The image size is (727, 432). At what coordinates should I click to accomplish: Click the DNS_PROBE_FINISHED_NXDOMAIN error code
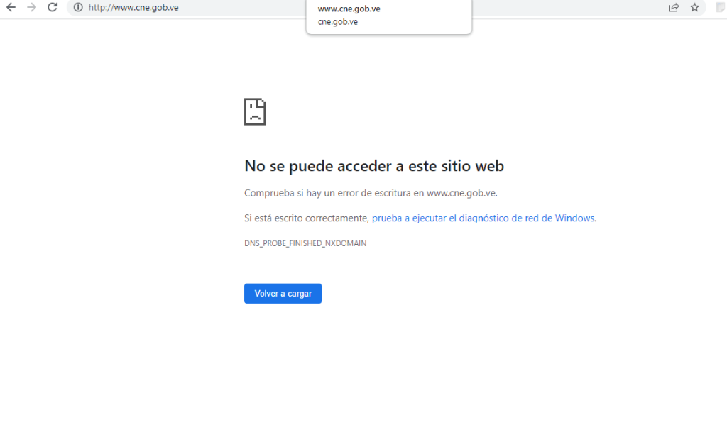click(x=305, y=243)
